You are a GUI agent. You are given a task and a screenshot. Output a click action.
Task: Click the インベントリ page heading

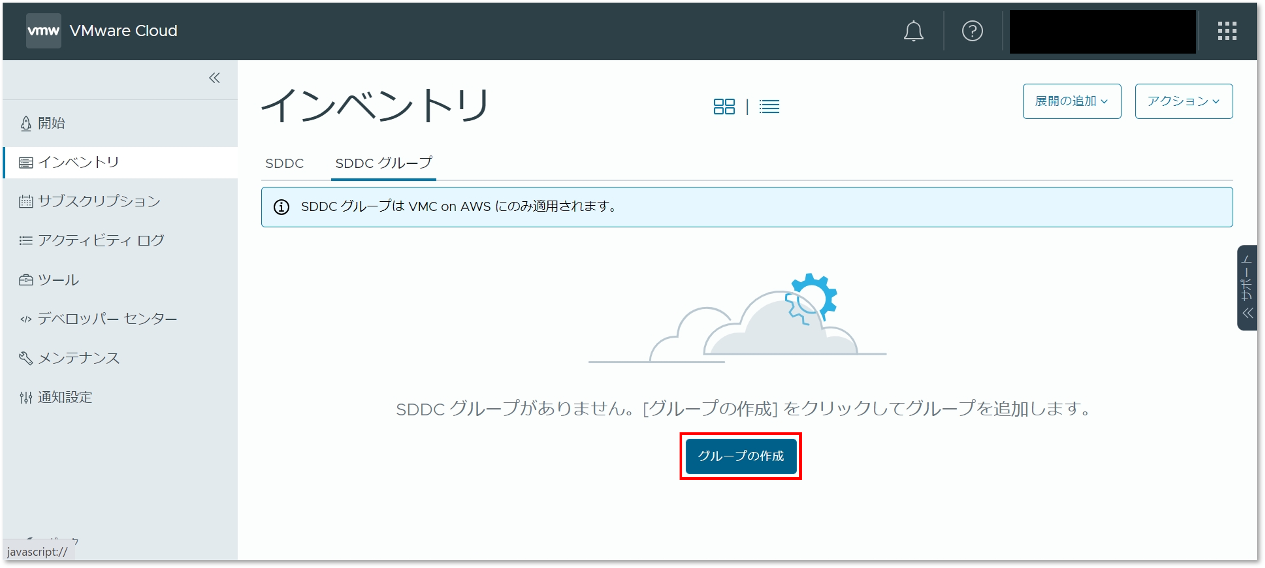(x=375, y=105)
